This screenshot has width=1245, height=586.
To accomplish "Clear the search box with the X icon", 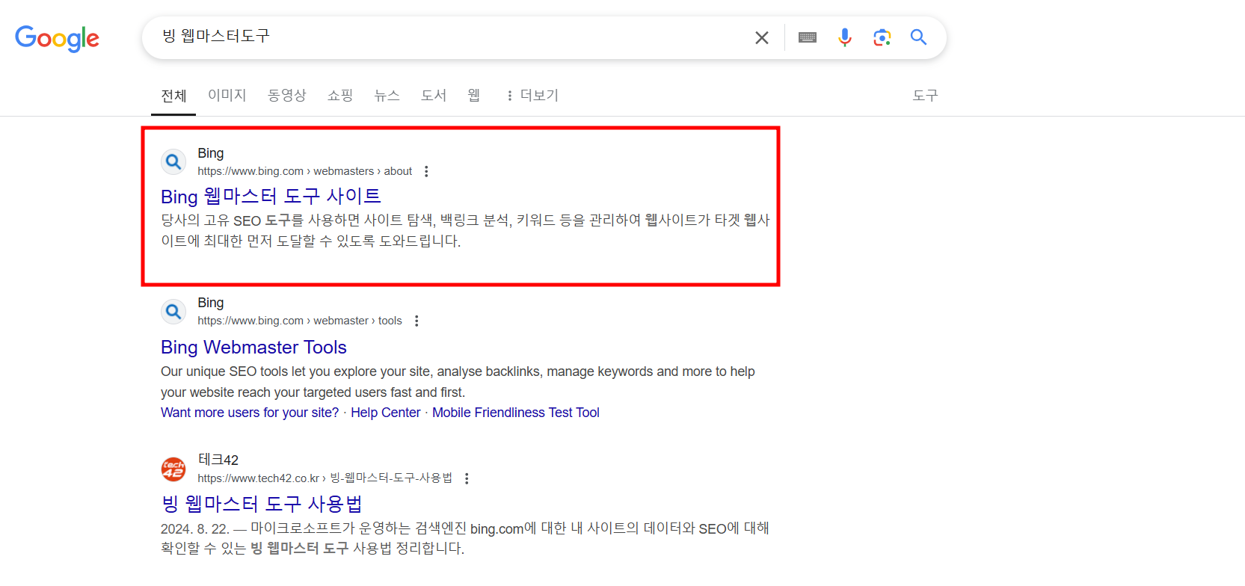I will [762, 37].
